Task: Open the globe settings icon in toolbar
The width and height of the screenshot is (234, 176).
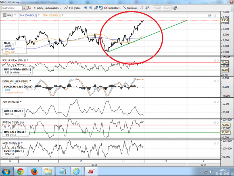Action: [175, 8]
